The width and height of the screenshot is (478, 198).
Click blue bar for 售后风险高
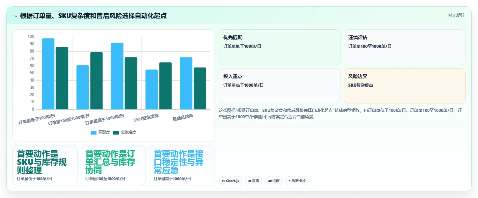pyautogui.click(x=186, y=83)
